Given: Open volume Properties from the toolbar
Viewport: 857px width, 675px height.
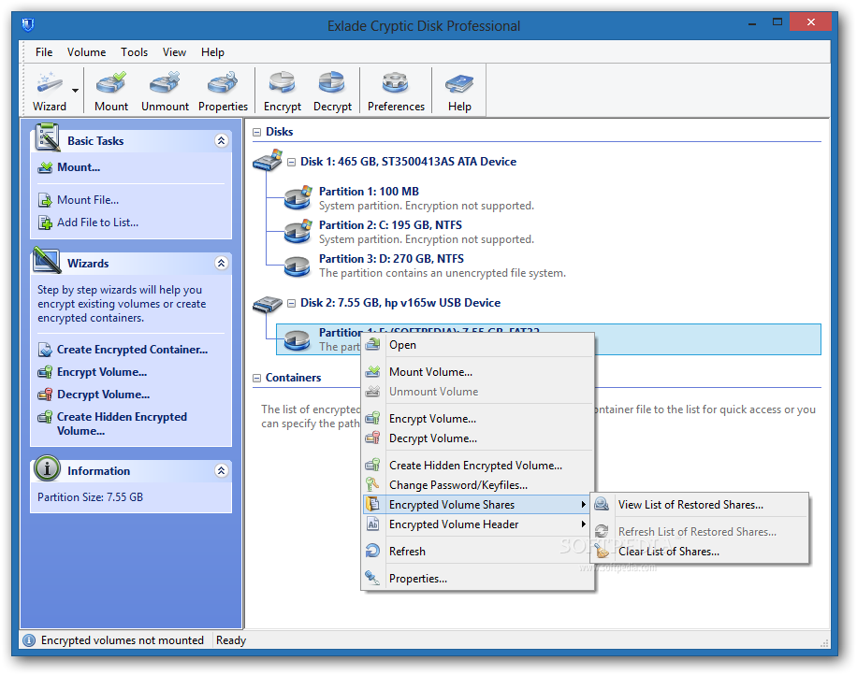Looking at the screenshot, I should click(223, 92).
